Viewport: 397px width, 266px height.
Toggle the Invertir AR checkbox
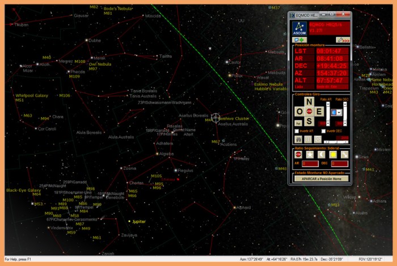point(297,131)
